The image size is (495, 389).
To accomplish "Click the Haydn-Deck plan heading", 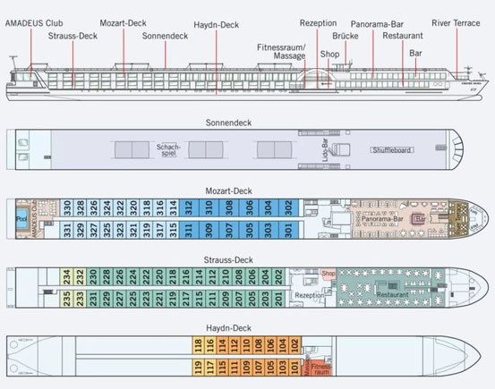I will (228, 328).
